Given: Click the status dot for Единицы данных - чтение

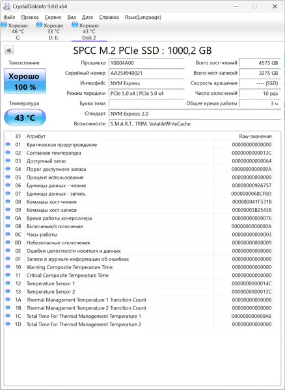Looking at the screenshot, I should click(8, 185).
